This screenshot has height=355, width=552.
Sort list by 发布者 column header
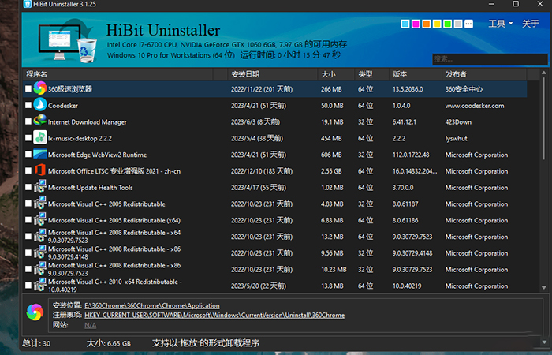484,74
